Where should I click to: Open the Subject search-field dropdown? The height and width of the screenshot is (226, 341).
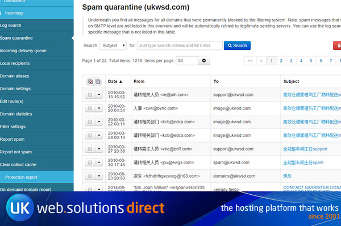[113, 45]
